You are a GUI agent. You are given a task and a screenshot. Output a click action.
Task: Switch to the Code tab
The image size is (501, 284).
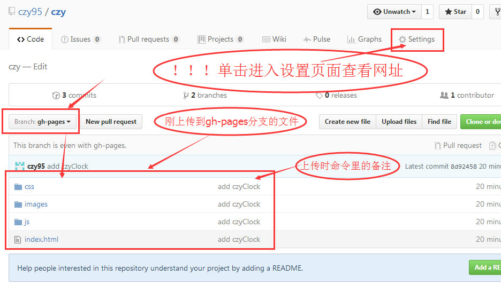pyautogui.click(x=31, y=39)
